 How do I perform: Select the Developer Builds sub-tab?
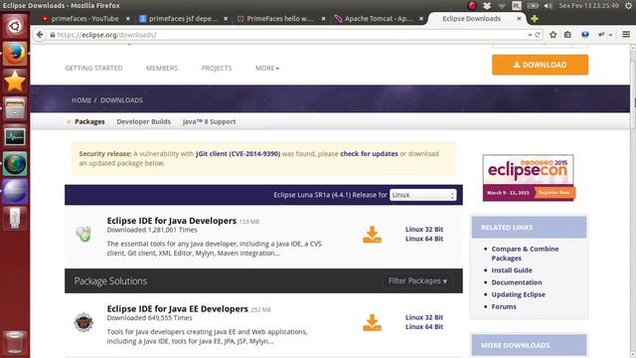[x=143, y=121]
